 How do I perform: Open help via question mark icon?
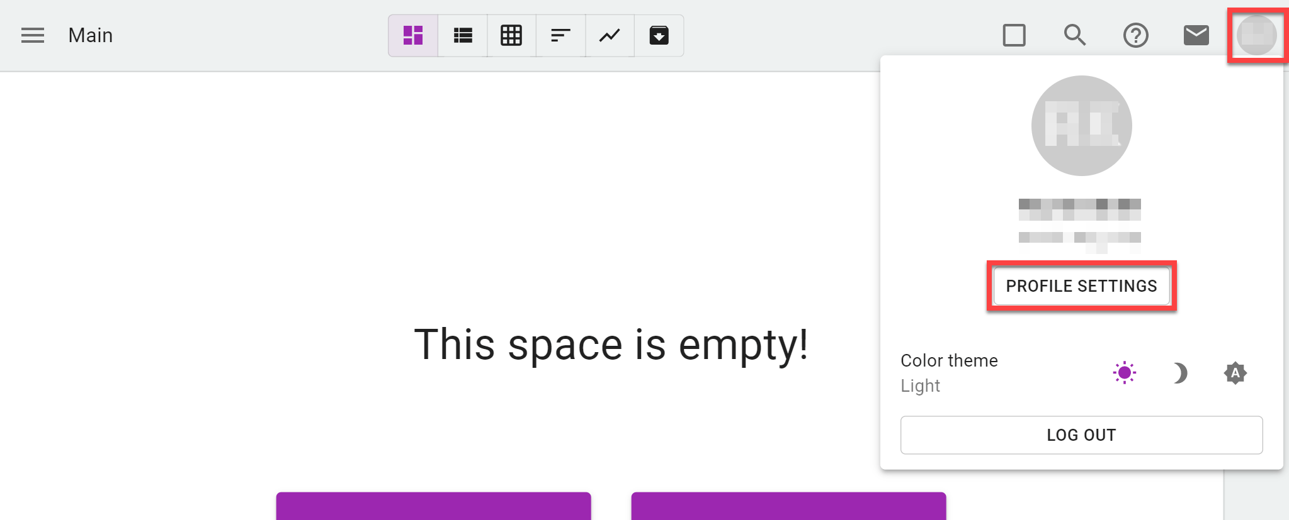pos(1136,35)
